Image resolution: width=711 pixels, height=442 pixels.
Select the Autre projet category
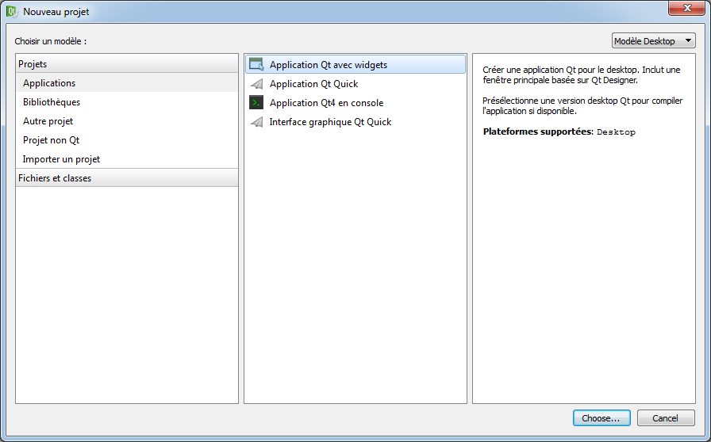(x=126, y=121)
